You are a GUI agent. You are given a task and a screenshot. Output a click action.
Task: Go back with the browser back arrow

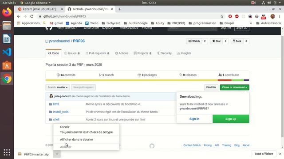(x=19, y=16)
